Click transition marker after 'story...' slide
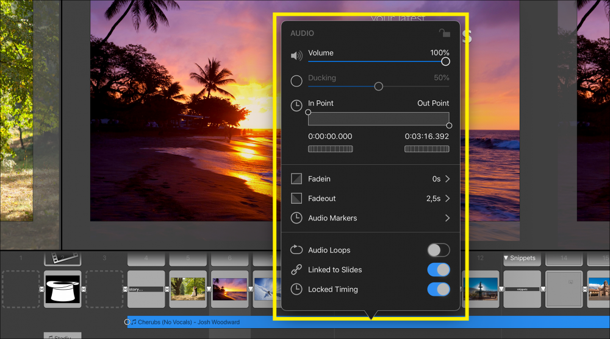Image resolution: width=610 pixels, height=339 pixels. (167, 289)
